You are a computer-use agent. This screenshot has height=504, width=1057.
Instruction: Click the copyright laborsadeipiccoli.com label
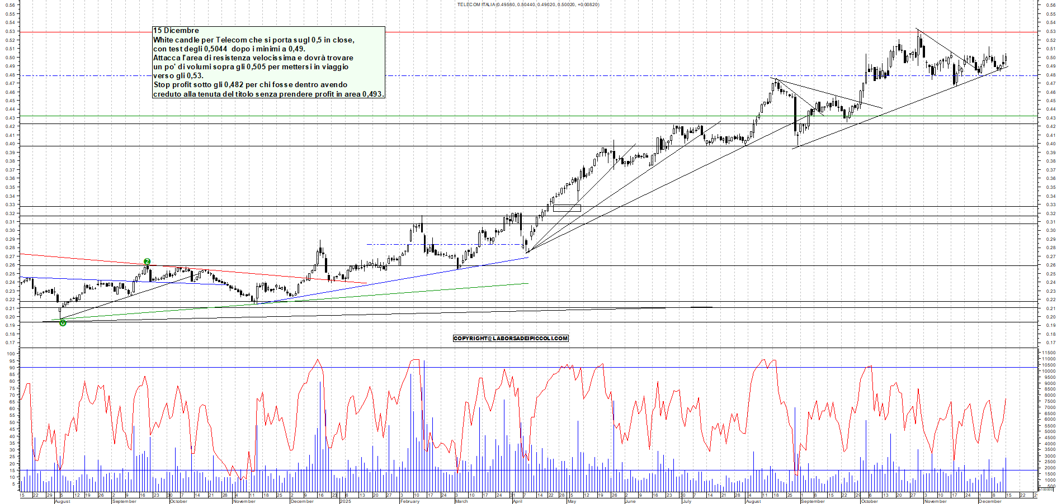pyautogui.click(x=511, y=339)
